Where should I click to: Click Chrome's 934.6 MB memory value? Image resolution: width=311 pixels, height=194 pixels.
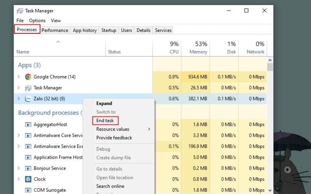pyautogui.click(x=197, y=77)
